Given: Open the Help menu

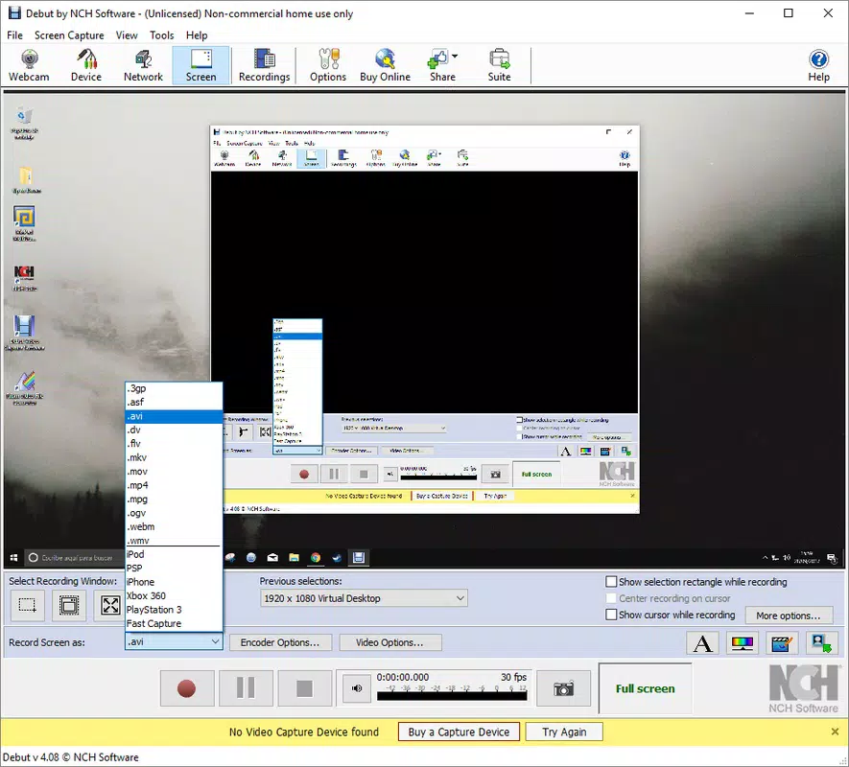Looking at the screenshot, I should pos(197,35).
